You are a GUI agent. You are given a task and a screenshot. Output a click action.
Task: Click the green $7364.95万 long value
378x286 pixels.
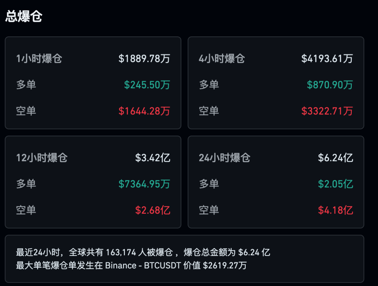pyautogui.click(x=144, y=184)
